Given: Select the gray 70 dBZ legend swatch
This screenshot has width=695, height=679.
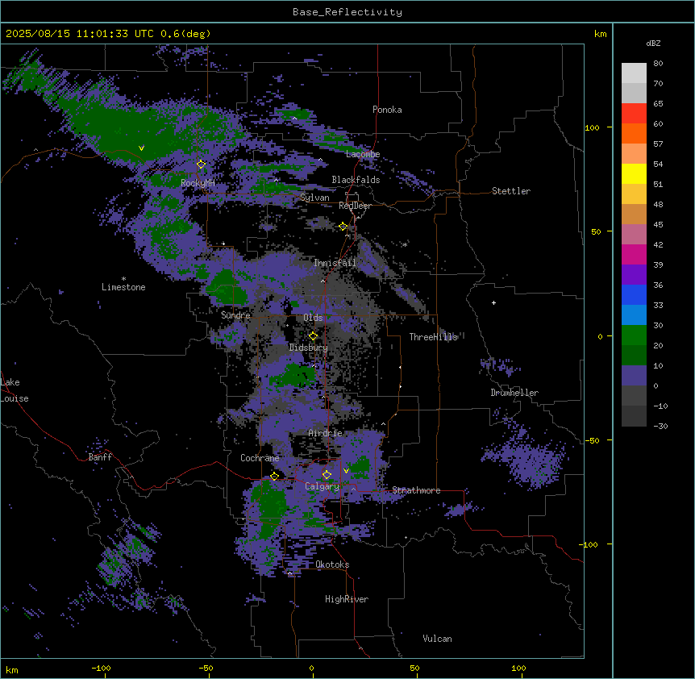Looking at the screenshot, I should pyautogui.click(x=634, y=93).
